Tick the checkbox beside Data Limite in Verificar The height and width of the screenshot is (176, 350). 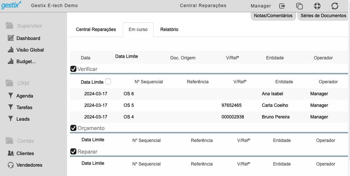[x=108, y=81]
